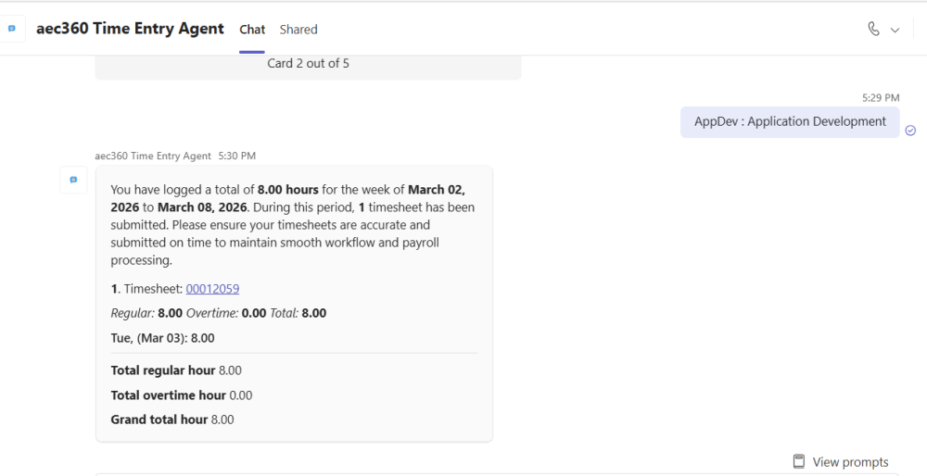Start an audio call with the agent
Screen dimensions: 927x476
[873, 29]
